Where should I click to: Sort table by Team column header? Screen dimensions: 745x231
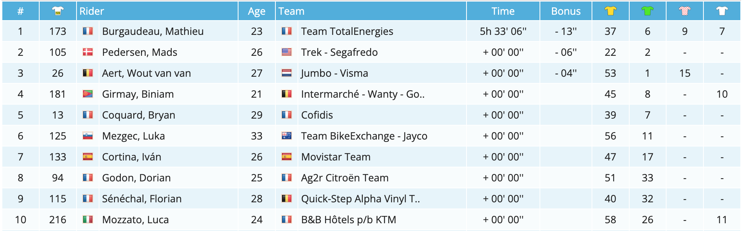[291, 11]
